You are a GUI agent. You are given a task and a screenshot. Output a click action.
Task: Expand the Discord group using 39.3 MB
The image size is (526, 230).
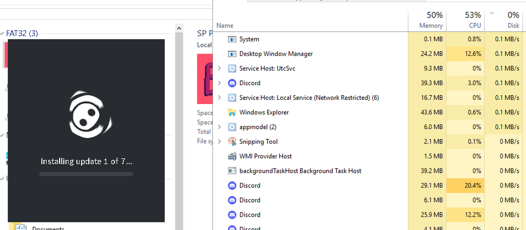point(219,83)
